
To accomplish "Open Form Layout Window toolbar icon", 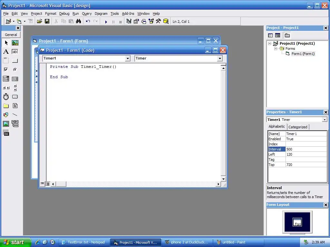I will click(x=144, y=22).
